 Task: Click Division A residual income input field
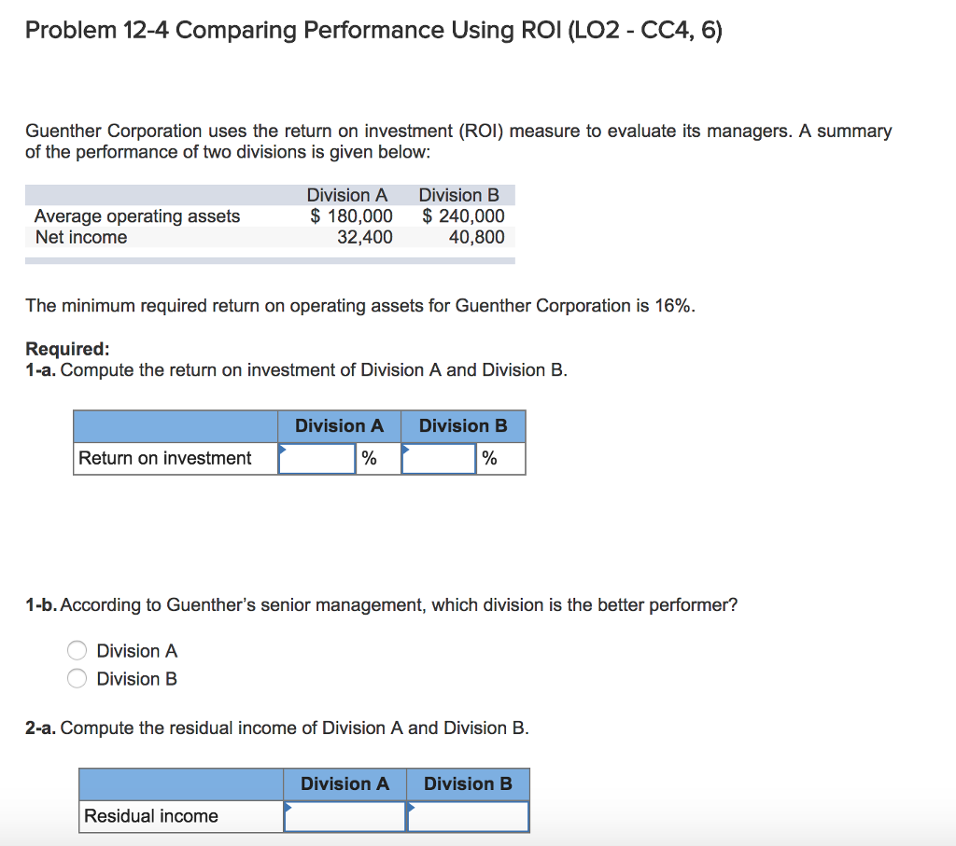click(x=344, y=816)
